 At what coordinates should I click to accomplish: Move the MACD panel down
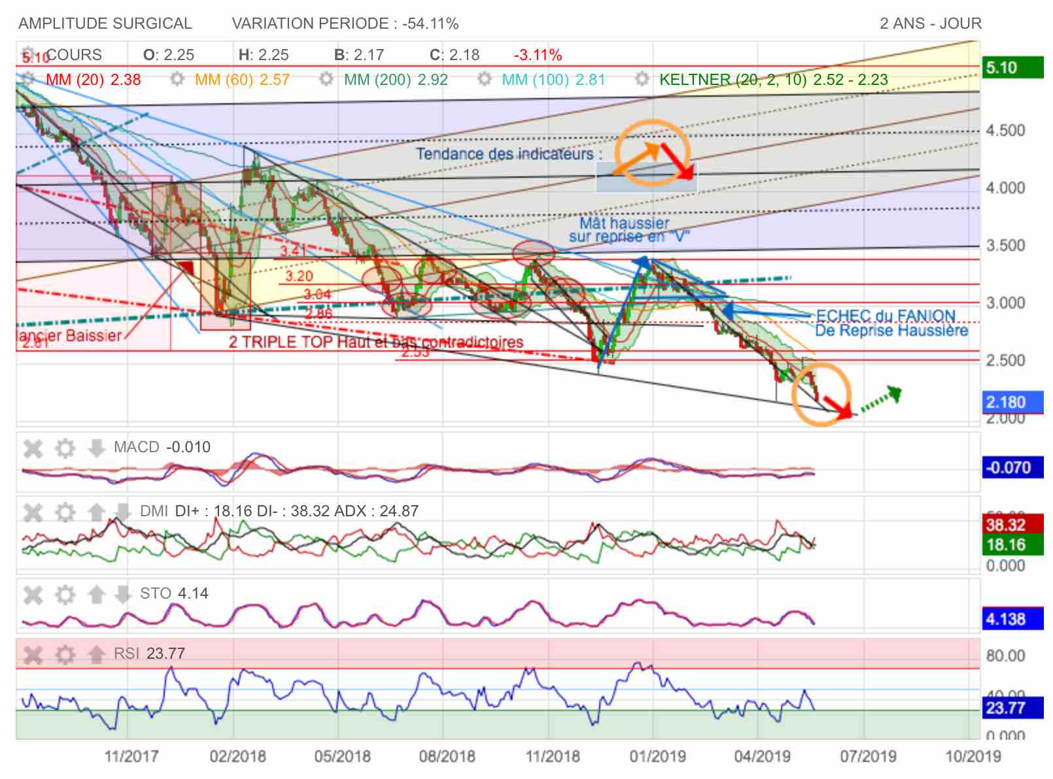coord(96,448)
